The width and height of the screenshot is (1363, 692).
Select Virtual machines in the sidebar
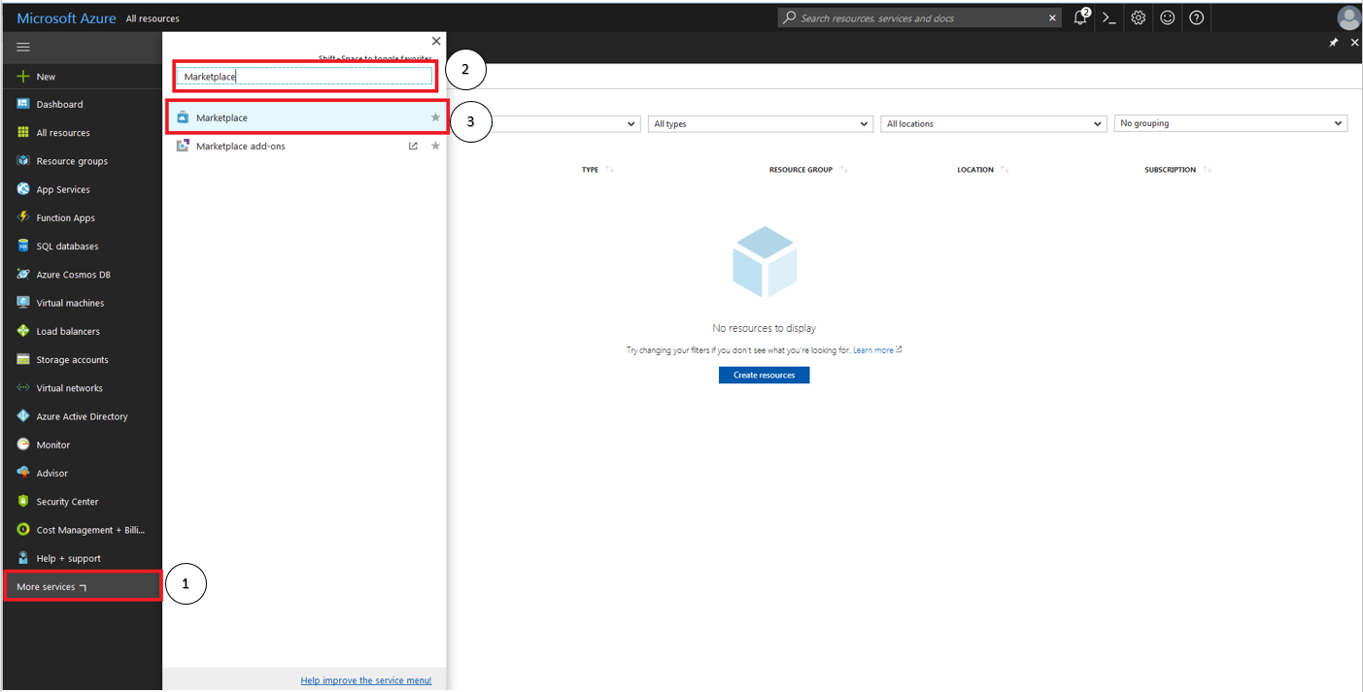tap(70, 303)
